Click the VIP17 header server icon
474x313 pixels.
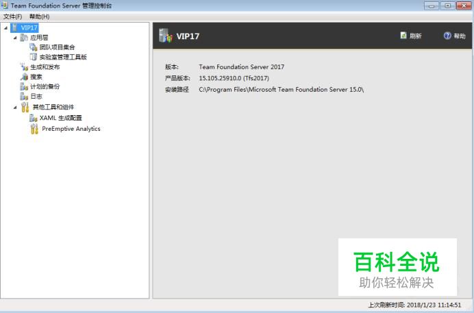pyautogui.click(x=166, y=36)
